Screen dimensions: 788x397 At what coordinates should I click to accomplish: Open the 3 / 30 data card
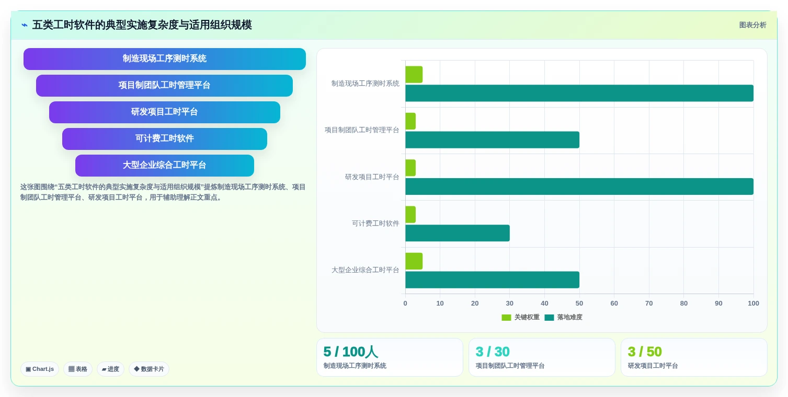[542, 357]
